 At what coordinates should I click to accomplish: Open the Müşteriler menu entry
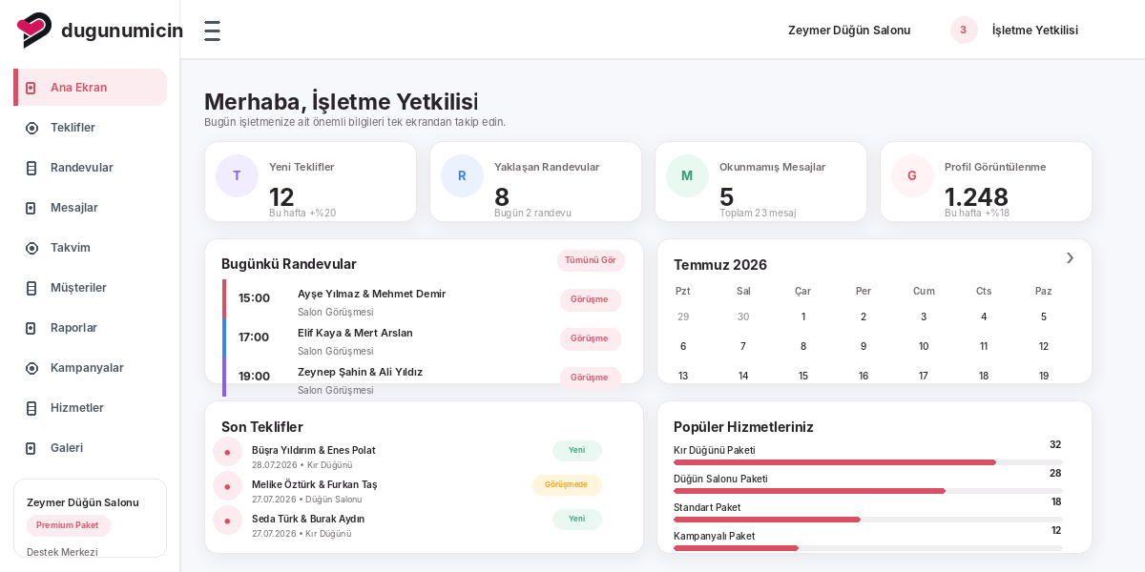(x=91, y=288)
